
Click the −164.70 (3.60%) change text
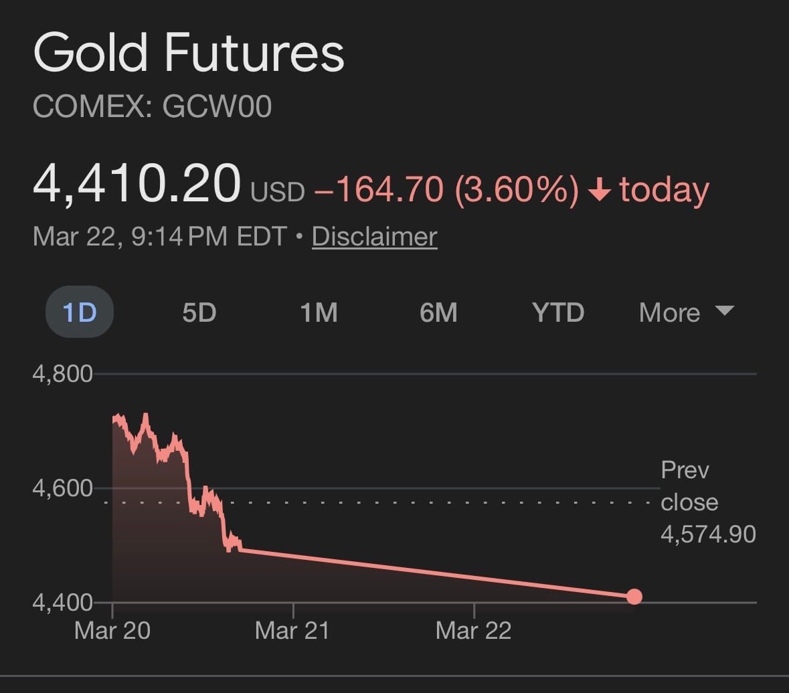tap(446, 189)
